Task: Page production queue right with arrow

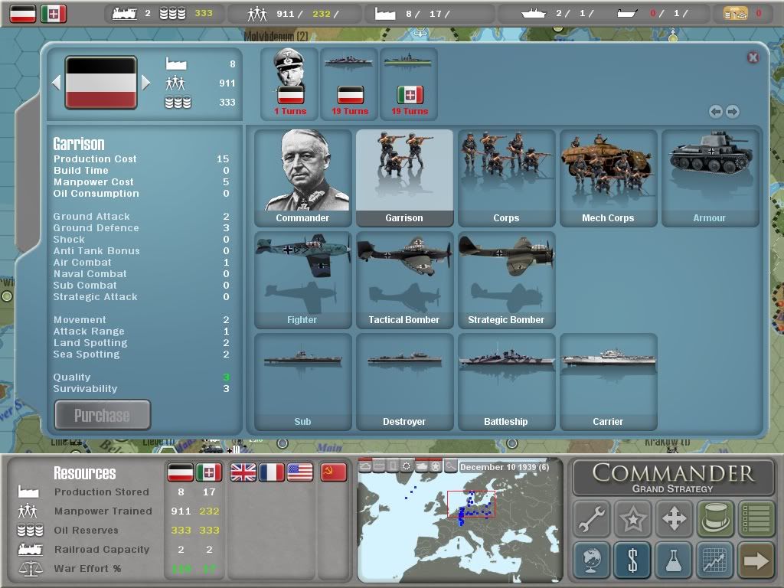Action: coord(733,112)
